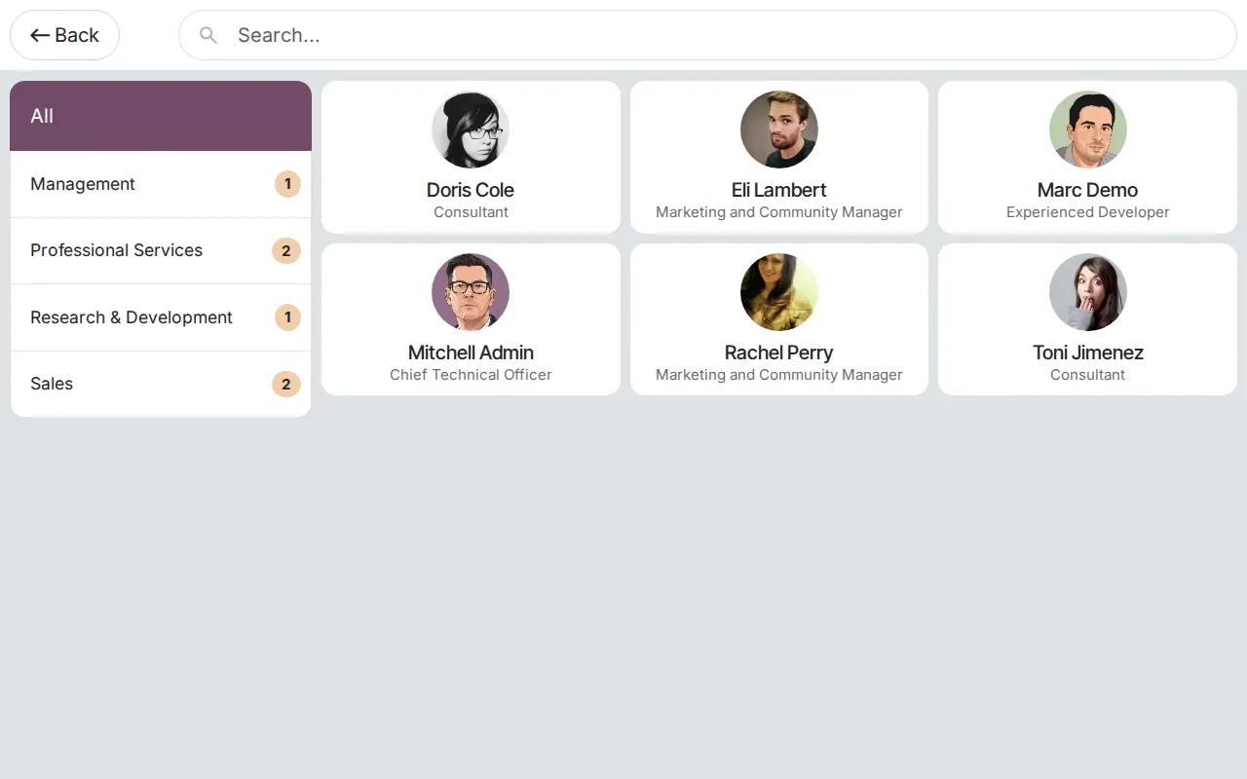Go back using the Back button

tap(64, 35)
